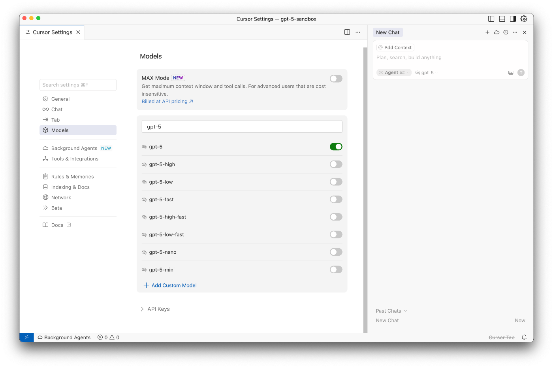
Task: Open Background Agents settings section
Action: tap(78, 148)
